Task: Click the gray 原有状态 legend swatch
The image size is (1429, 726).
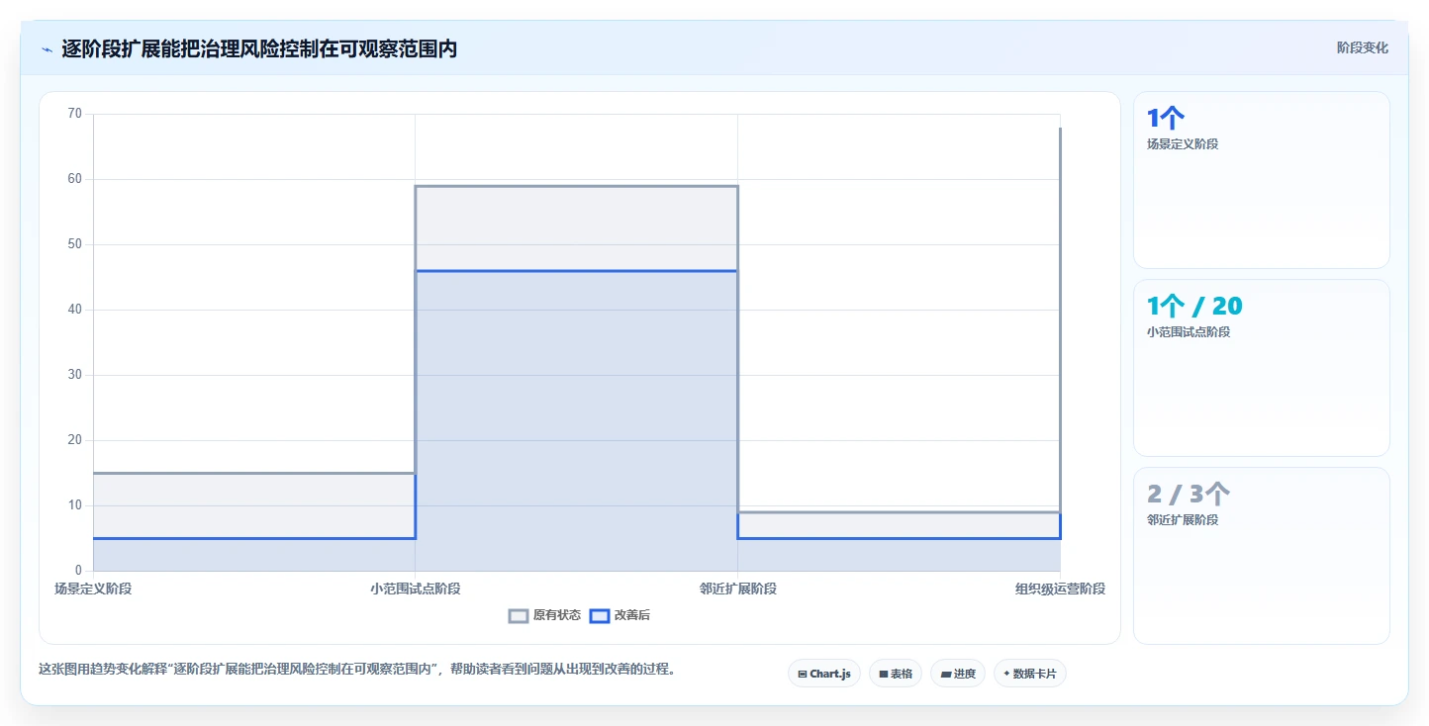Action: (519, 615)
